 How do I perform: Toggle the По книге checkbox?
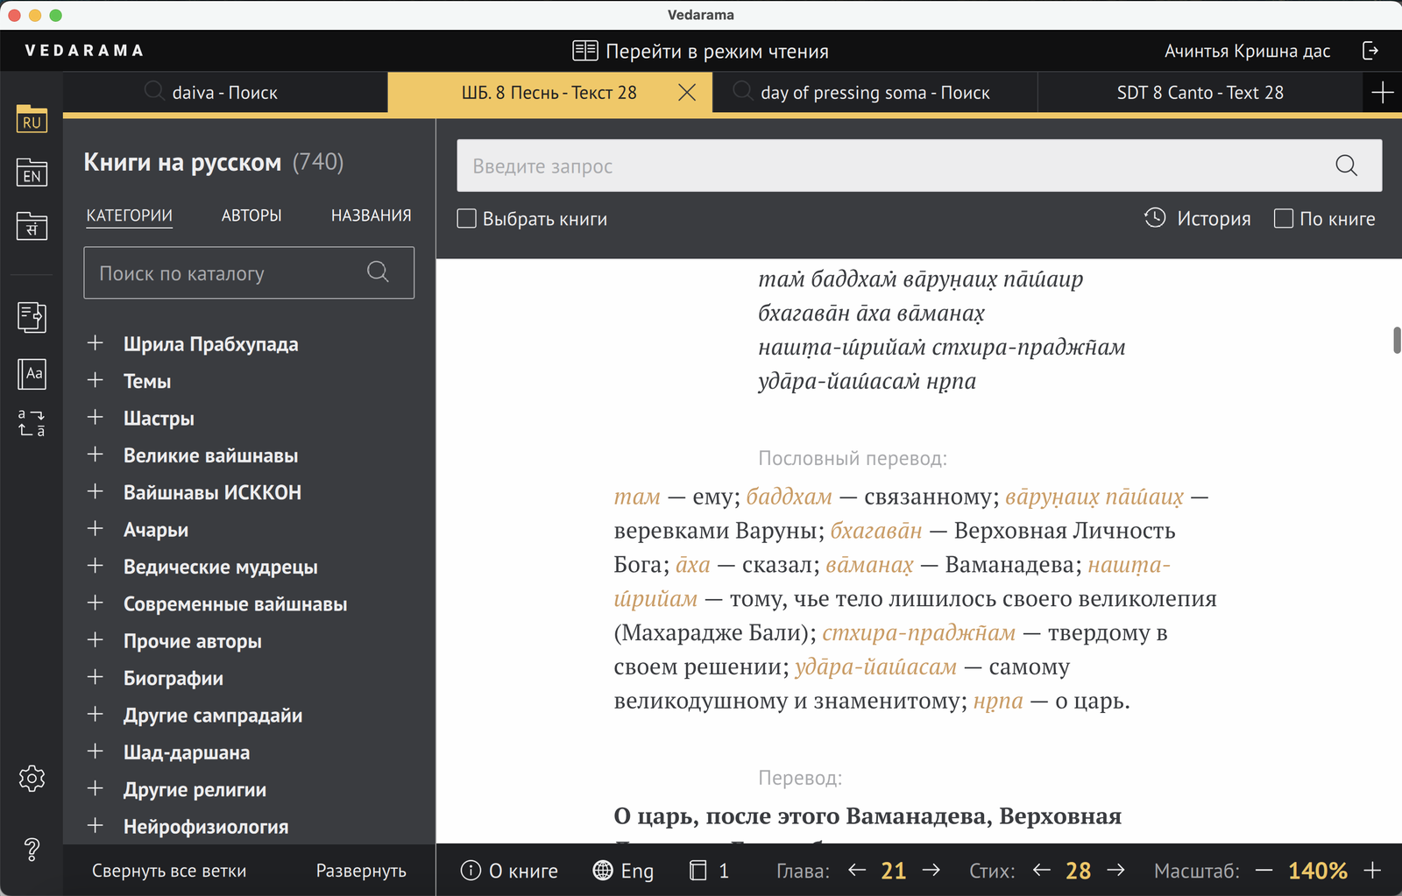pos(1284,219)
